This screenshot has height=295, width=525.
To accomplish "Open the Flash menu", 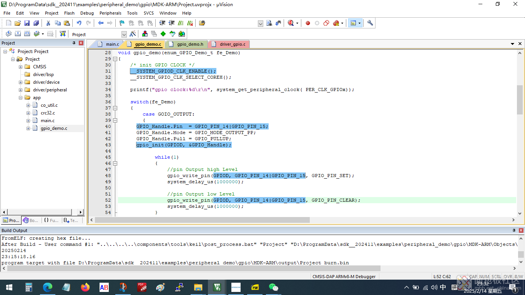I will point(69,13).
